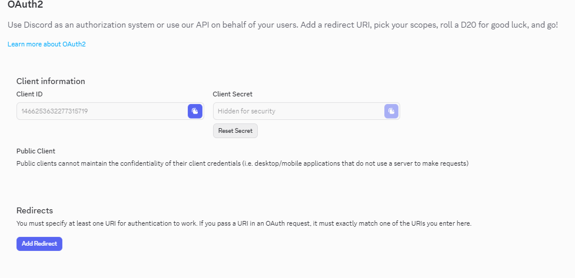The image size is (575, 278).
Task: Open the Learn more about OAuth2 link
Action: (x=46, y=44)
